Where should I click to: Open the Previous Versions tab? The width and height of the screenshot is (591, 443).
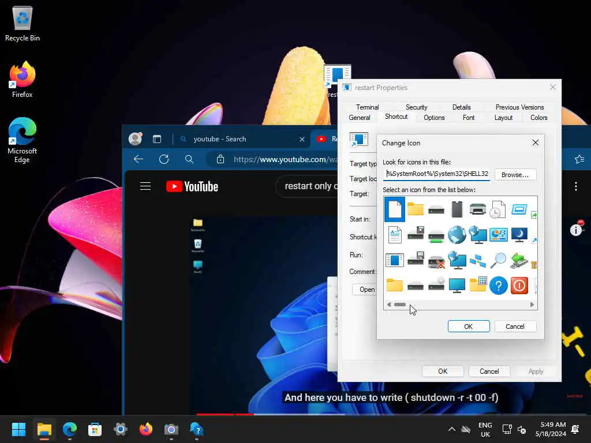pyautogui.click(x=519, y=107)
